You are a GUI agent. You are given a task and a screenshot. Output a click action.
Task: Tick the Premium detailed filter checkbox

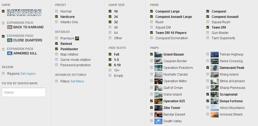[56, 38]
